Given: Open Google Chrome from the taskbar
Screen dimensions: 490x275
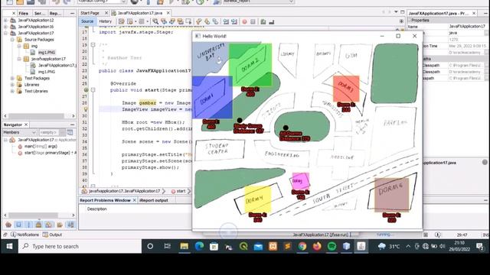Looking at the screenshot, I should pyautogui.click(x=302, y=246).
